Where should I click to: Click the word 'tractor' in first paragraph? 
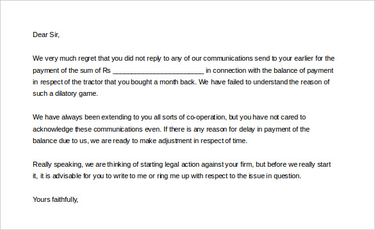93,82
